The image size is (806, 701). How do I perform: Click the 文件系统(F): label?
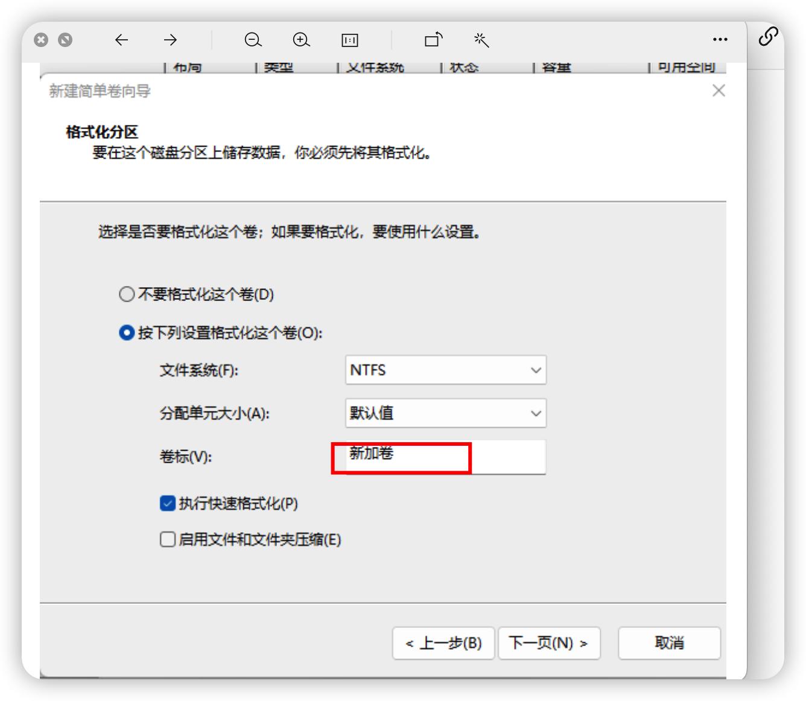tap(199, 370)
